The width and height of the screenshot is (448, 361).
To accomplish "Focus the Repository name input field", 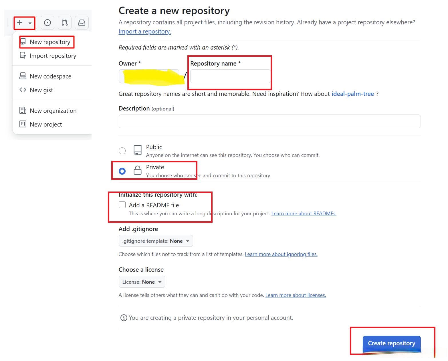I will tap(230, 76).
